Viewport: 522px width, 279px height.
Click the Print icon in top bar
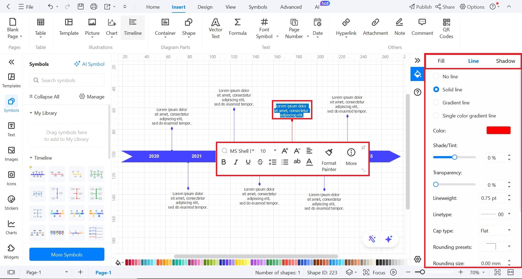click(94, 7)
